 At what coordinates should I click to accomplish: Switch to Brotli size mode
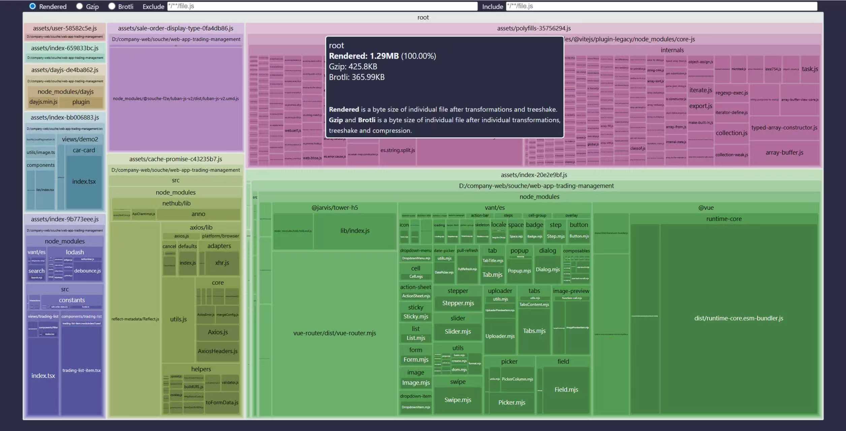click(112, 6)
